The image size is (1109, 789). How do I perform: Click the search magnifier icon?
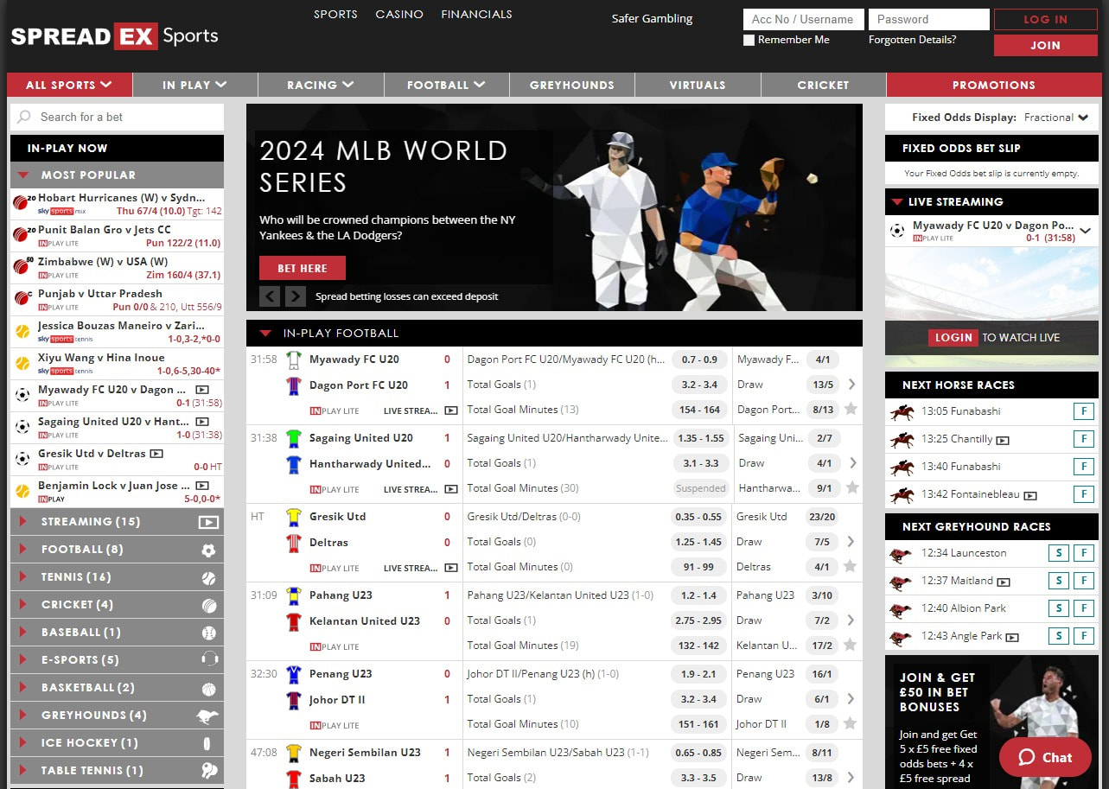click(23, 117)
